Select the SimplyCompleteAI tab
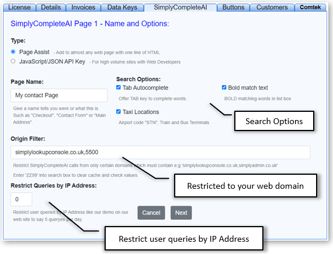This screenshot has width=333, height=254. click(181, 8)
